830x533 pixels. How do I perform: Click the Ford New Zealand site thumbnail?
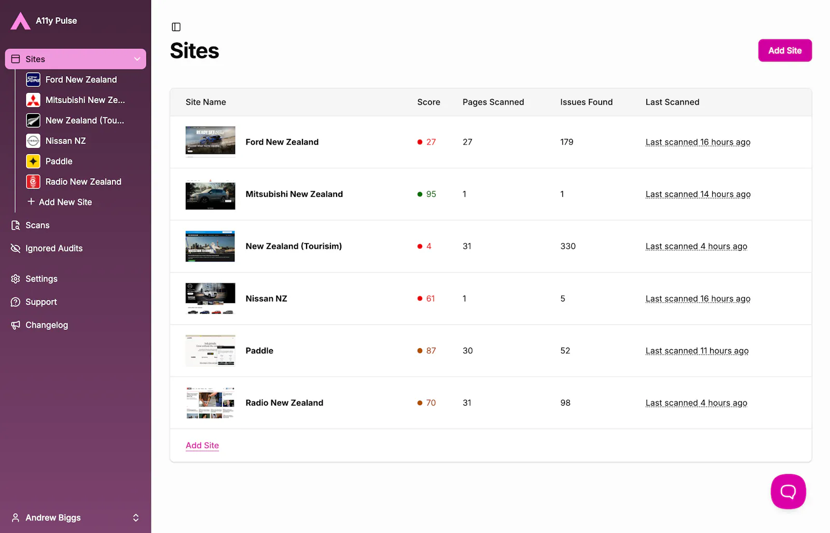tap(211, 141)
